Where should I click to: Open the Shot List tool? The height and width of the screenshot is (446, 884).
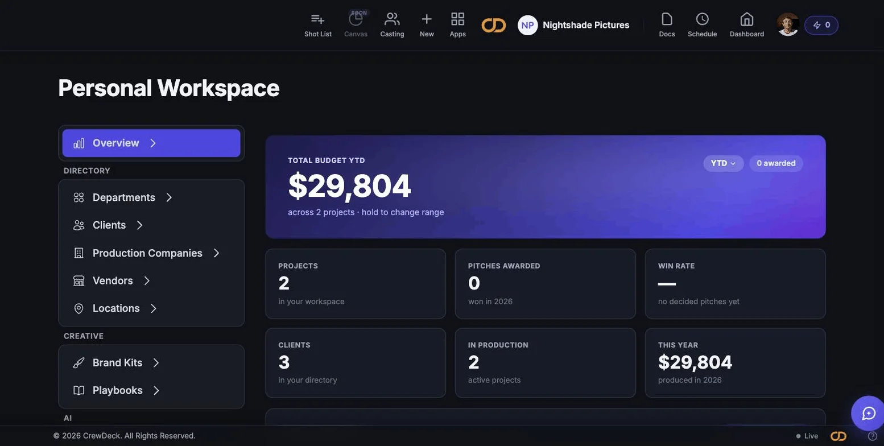[318, 25]
